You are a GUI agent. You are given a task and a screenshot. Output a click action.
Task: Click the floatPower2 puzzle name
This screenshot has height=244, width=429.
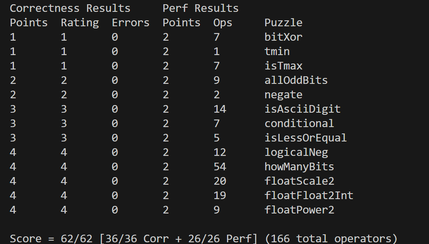point(299,210)
